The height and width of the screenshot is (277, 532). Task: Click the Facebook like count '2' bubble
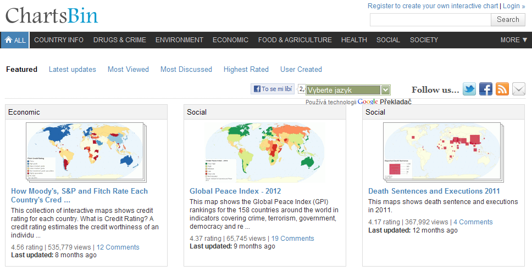tap(301, 89)
